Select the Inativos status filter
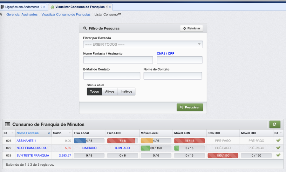The height and width of the screenshot is (172, 286). pos(126,91)
